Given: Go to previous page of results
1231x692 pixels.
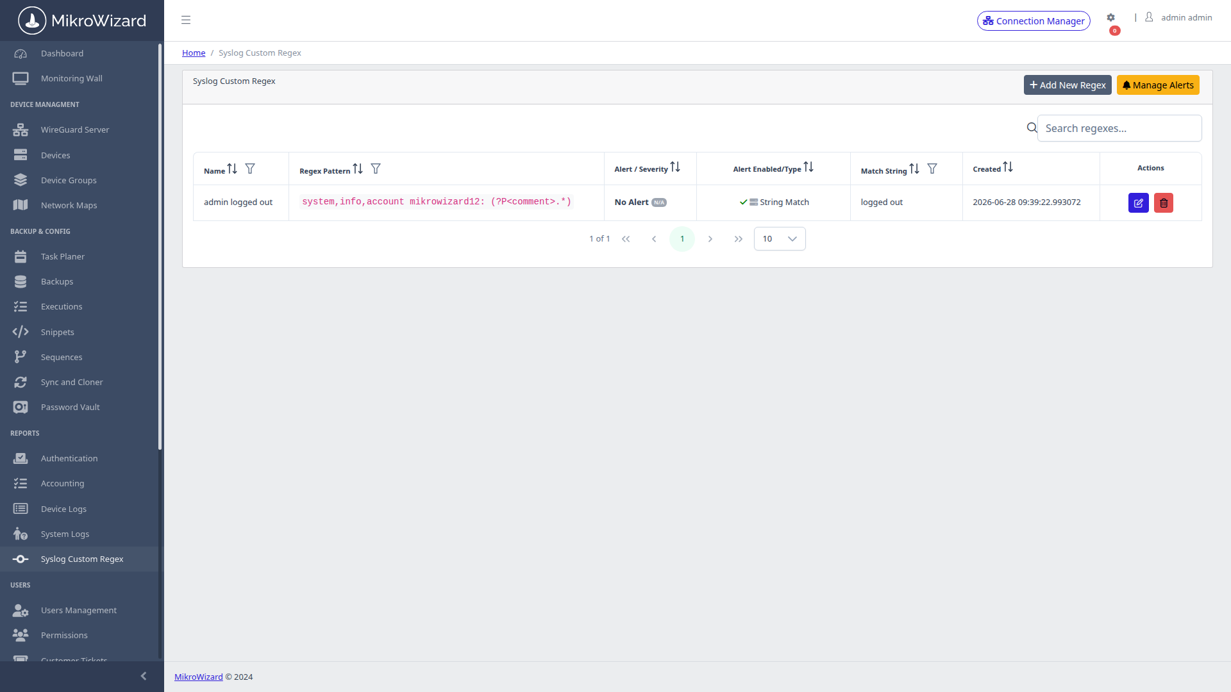Looking at the screenshot, I should pos(654,239).
